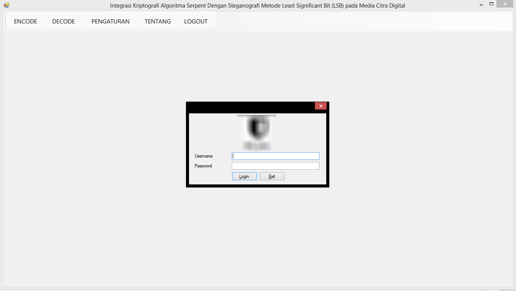
Task: Close the main application window
Action: [507, 4]
